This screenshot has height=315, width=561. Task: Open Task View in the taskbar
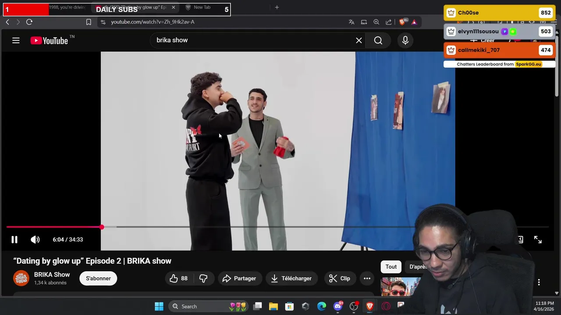258,306
